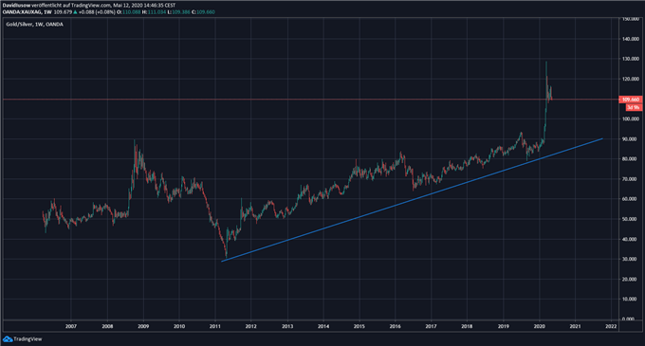The height and width of the screenshot is (346, 645).
Task: Click the 2008 label on time axis
Action: [107, 326]
